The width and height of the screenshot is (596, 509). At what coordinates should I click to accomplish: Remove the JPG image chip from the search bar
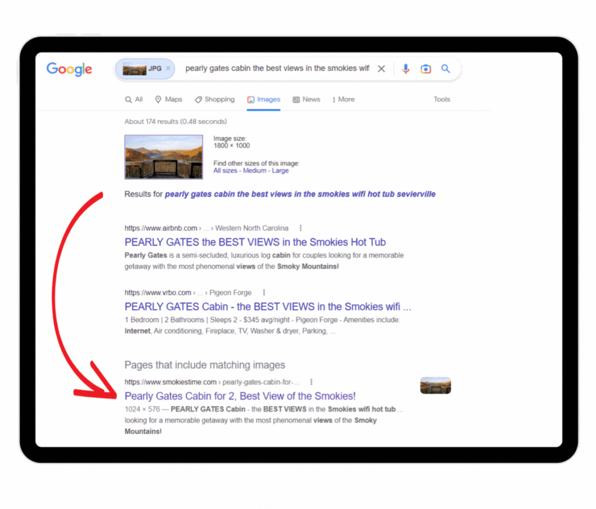(168, 68)
